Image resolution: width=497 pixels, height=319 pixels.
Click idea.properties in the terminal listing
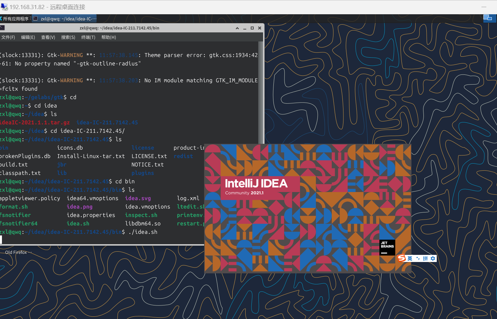[x=91, y=215]
